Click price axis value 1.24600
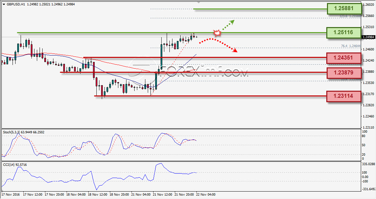The height and width of the screenshot is (199, 376). (369, 49)
